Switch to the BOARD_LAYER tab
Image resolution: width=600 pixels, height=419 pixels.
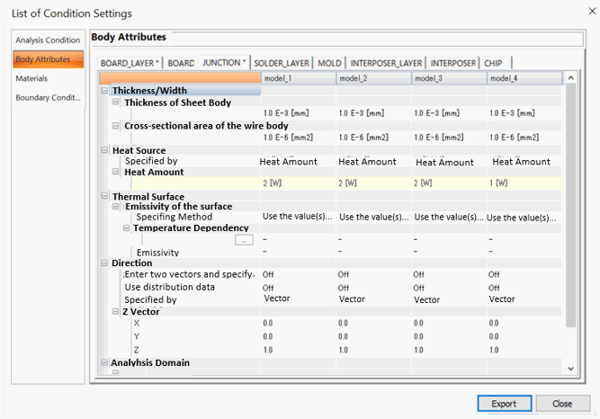pos(130,63)
